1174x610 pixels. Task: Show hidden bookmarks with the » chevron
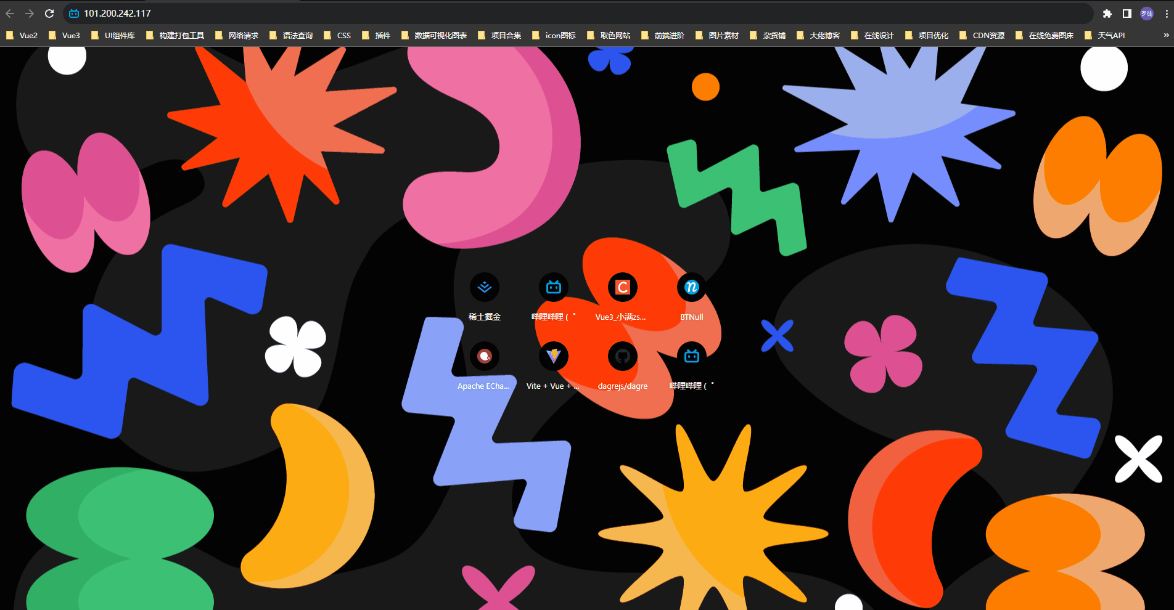coord(1166,35)
